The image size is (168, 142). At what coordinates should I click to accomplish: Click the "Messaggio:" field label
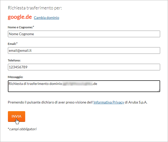tap(16, 77)
